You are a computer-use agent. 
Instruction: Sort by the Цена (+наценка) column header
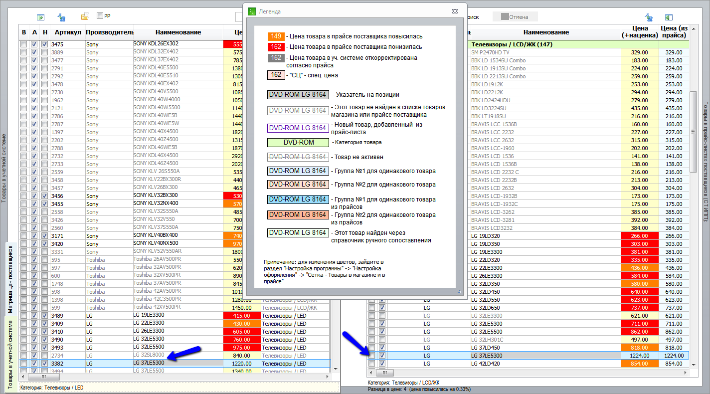[x=640, y=32]
